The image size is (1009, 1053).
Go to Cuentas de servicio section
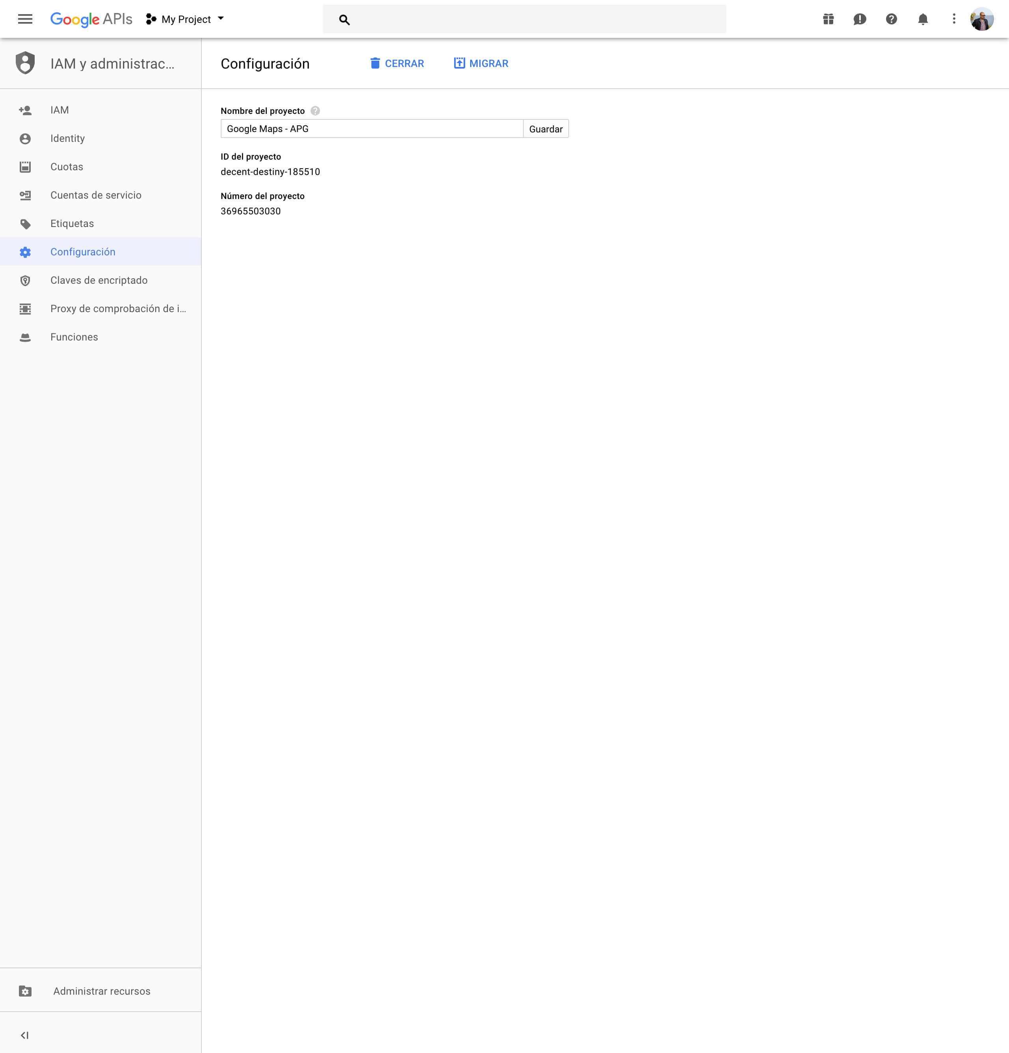(x=96, y=195)
